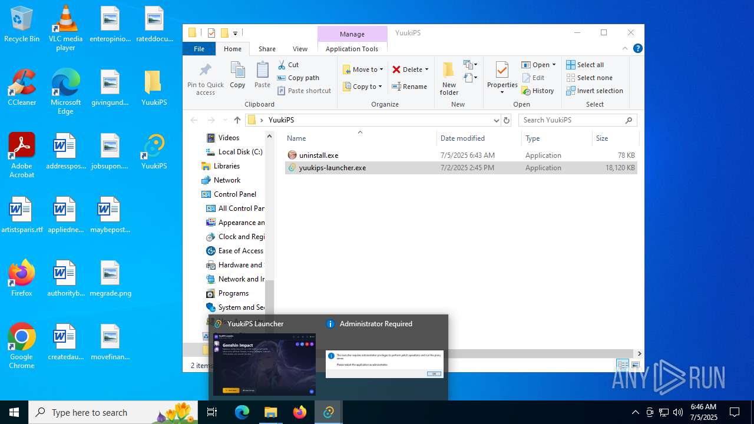Expand the address bar history dropdown
This screenshot has width=754, height=424.
click(x=496, y=120)
